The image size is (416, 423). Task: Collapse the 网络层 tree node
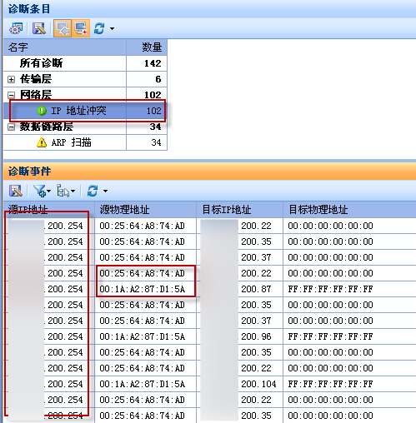pos(11,96)
